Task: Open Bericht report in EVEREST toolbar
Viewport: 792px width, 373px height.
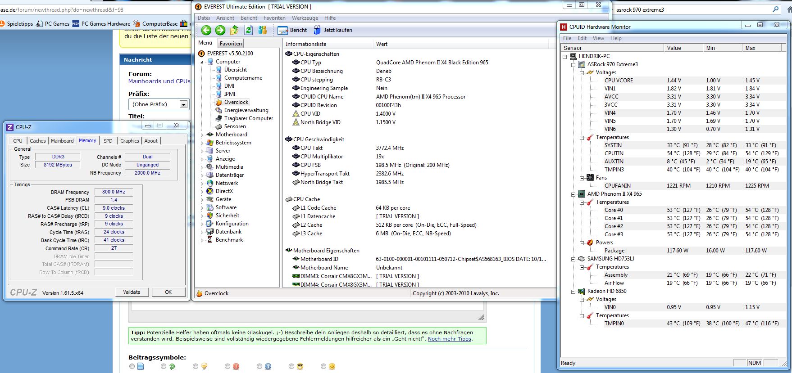Action: [x=292, y=30]
